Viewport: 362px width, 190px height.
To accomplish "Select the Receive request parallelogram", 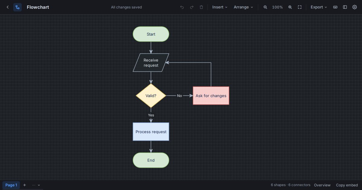I will [x=151, y=63].
